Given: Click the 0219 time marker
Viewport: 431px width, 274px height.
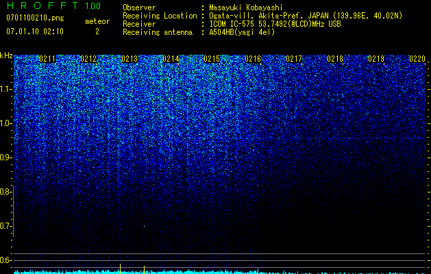Looking at the screenshot, I should (376, 59).
